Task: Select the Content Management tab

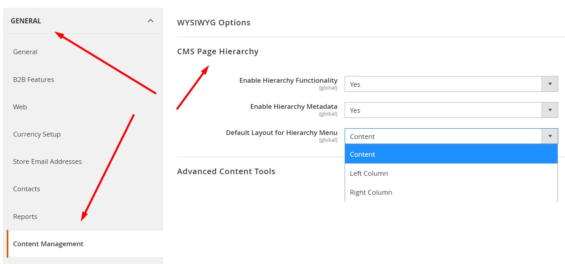Action: [x=48, y=244]
